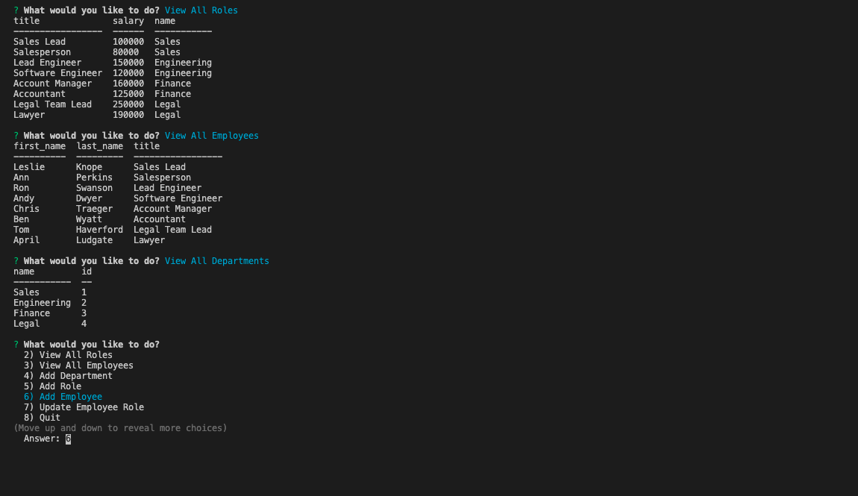Image resolution: width=858 pixels, height=496 pixels.
Task: Choose "3) View All Employees" option
Action: tap(78, 365)
